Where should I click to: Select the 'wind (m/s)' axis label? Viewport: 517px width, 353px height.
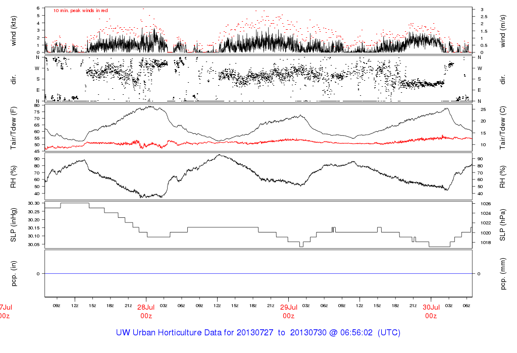tap(502, 31)
